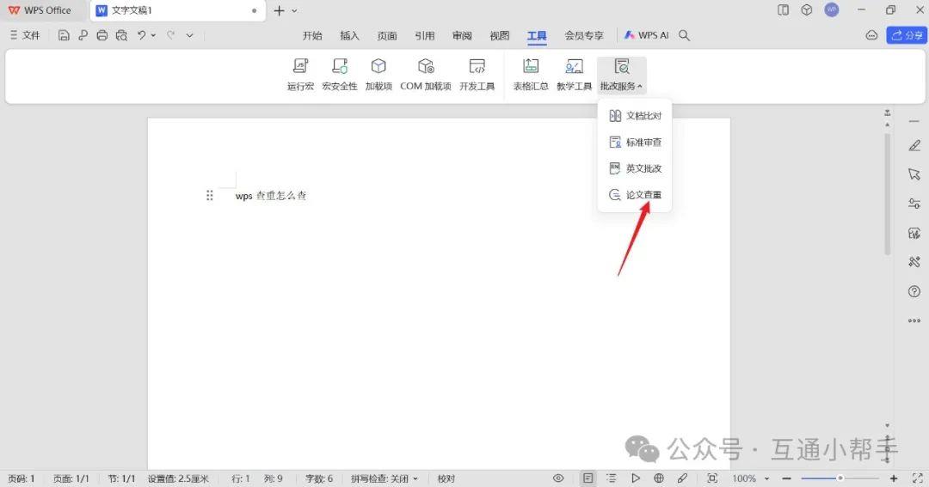
Task: Click the Print icon
Action: [102, 35]
